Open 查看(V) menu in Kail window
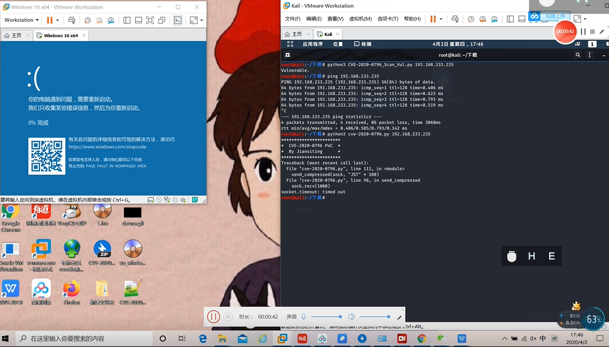This screenshot has width=609, height=347. click(335, 19)
